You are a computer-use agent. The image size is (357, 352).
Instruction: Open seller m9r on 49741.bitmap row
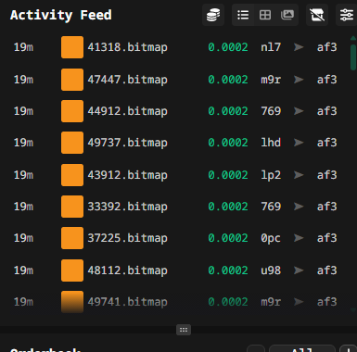(271, 302)
